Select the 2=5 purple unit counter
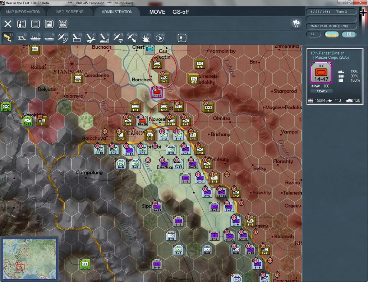368x282 pixels. tap(207, 193)
